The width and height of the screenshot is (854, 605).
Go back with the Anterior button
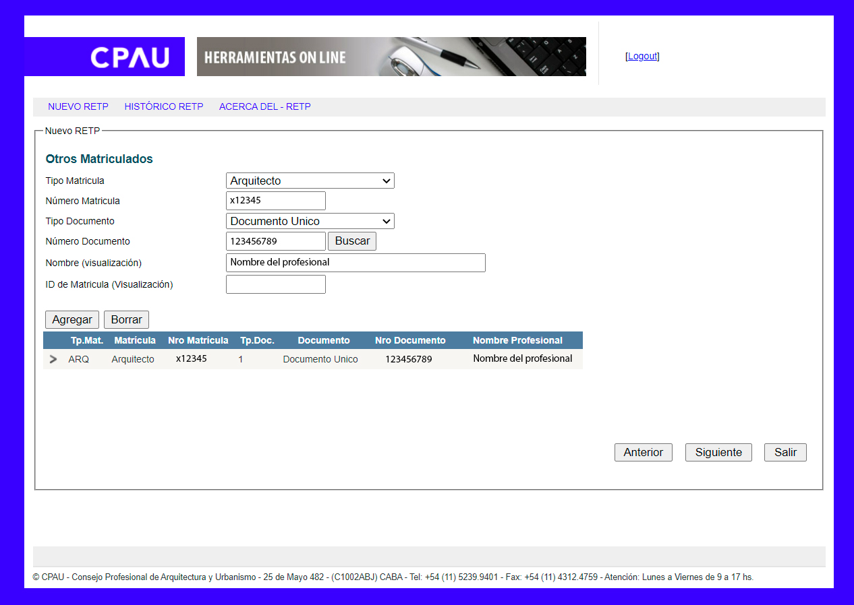click(x=644, y=453)
